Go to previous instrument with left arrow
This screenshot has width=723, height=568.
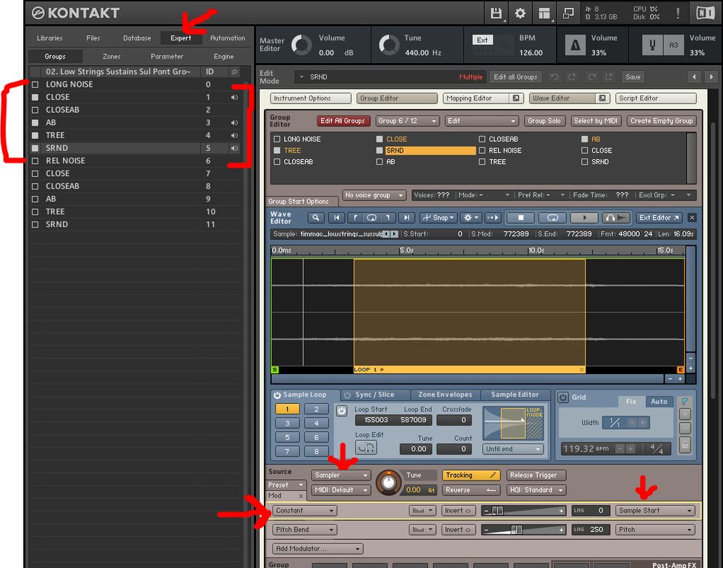[x=694, y=77]
